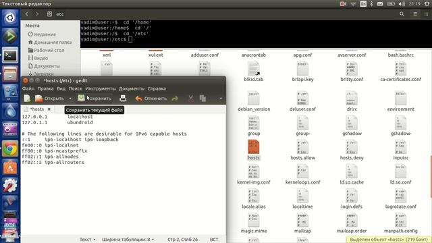Go forward in the file manager

[x=37, y=14]
